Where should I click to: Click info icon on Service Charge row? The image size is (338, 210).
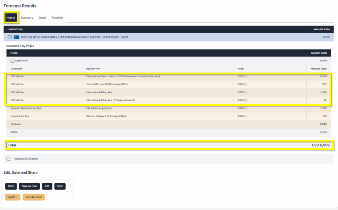(246, 116)
